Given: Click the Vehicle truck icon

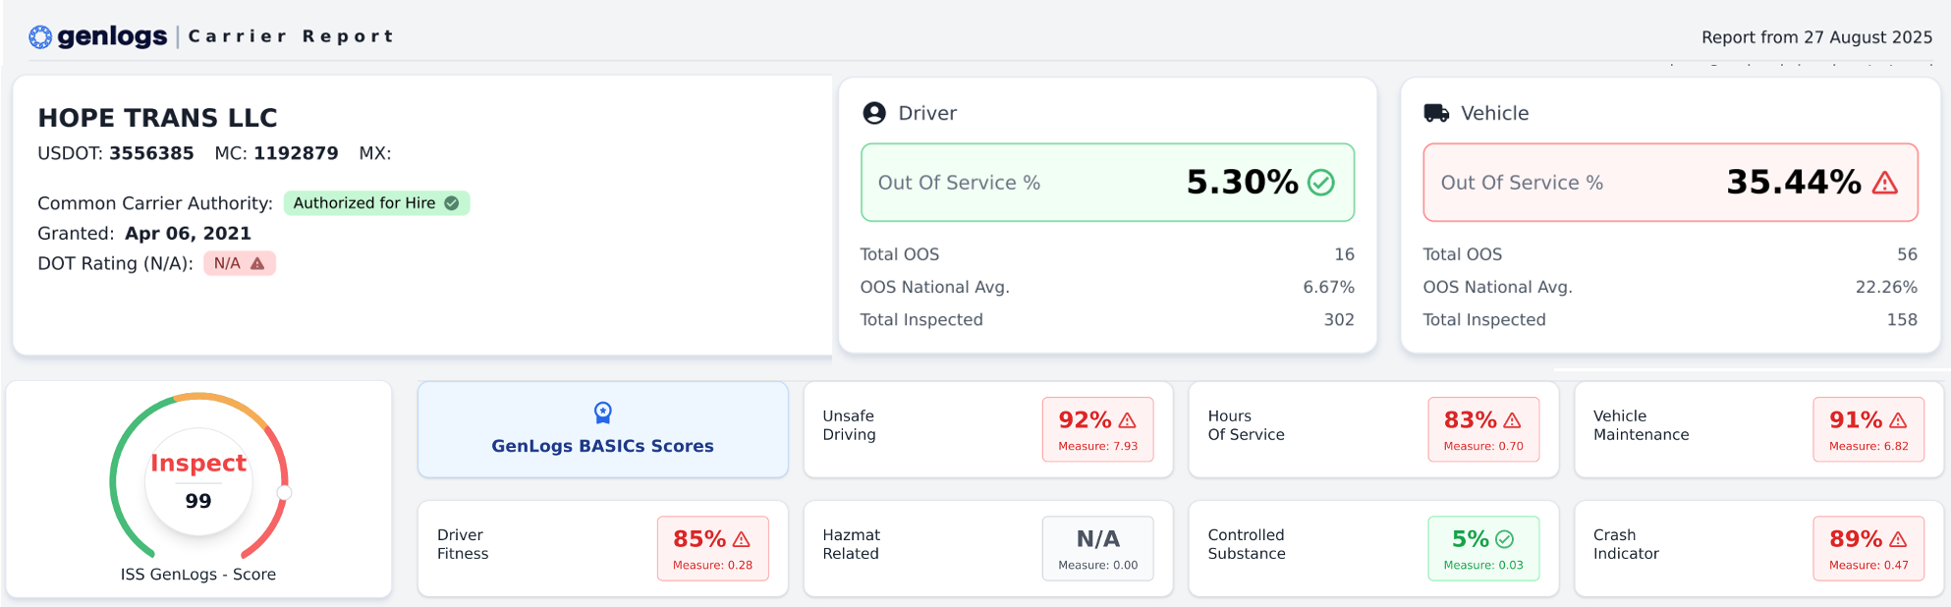Looking at the screenshot, I should 1436,113.
